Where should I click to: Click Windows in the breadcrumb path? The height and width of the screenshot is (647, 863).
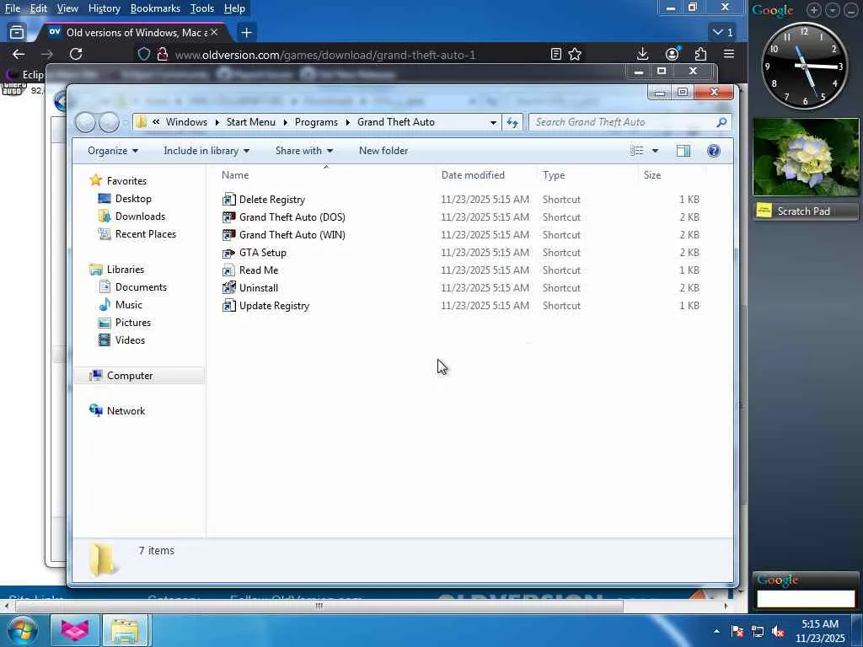click(186, 122)
